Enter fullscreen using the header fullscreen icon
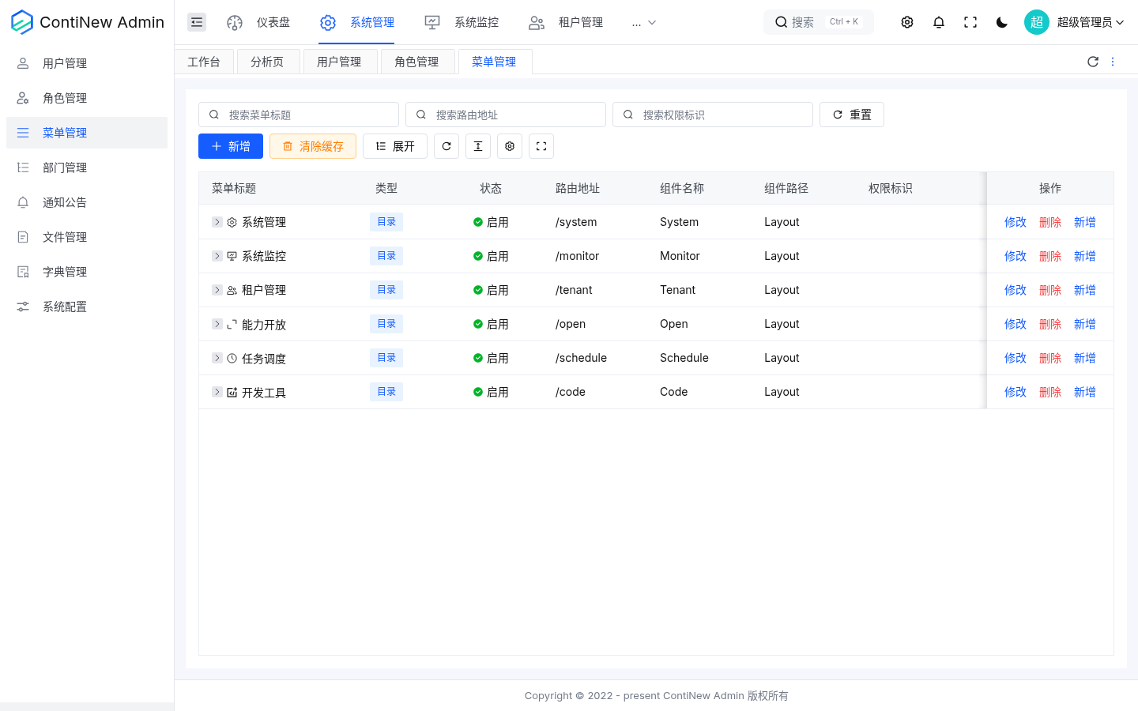Viewport: 1138px width, 711px height. coord(970,22)
